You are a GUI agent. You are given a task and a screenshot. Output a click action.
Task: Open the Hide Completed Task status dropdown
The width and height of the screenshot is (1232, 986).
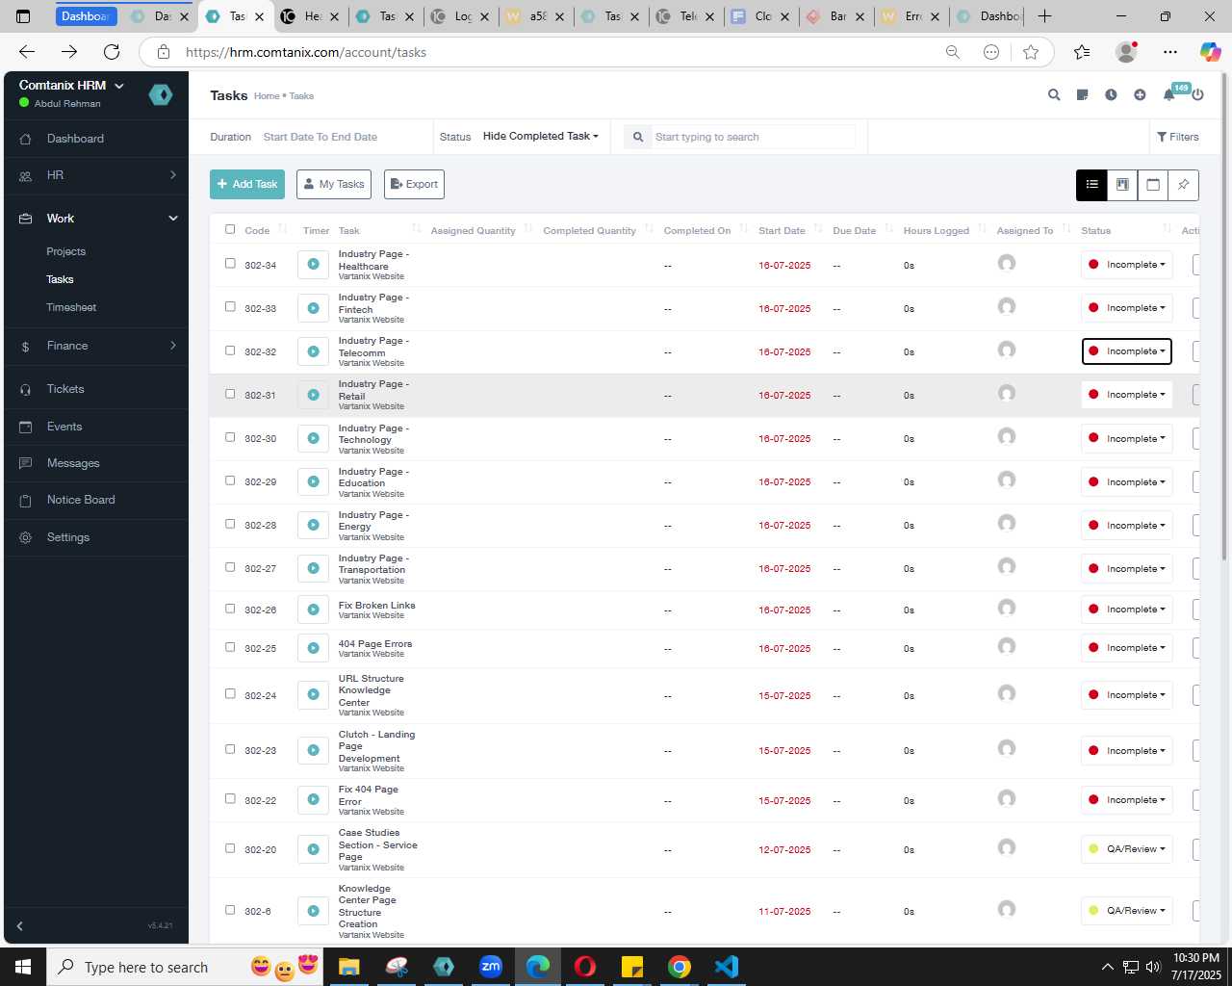tap(540, 137)
